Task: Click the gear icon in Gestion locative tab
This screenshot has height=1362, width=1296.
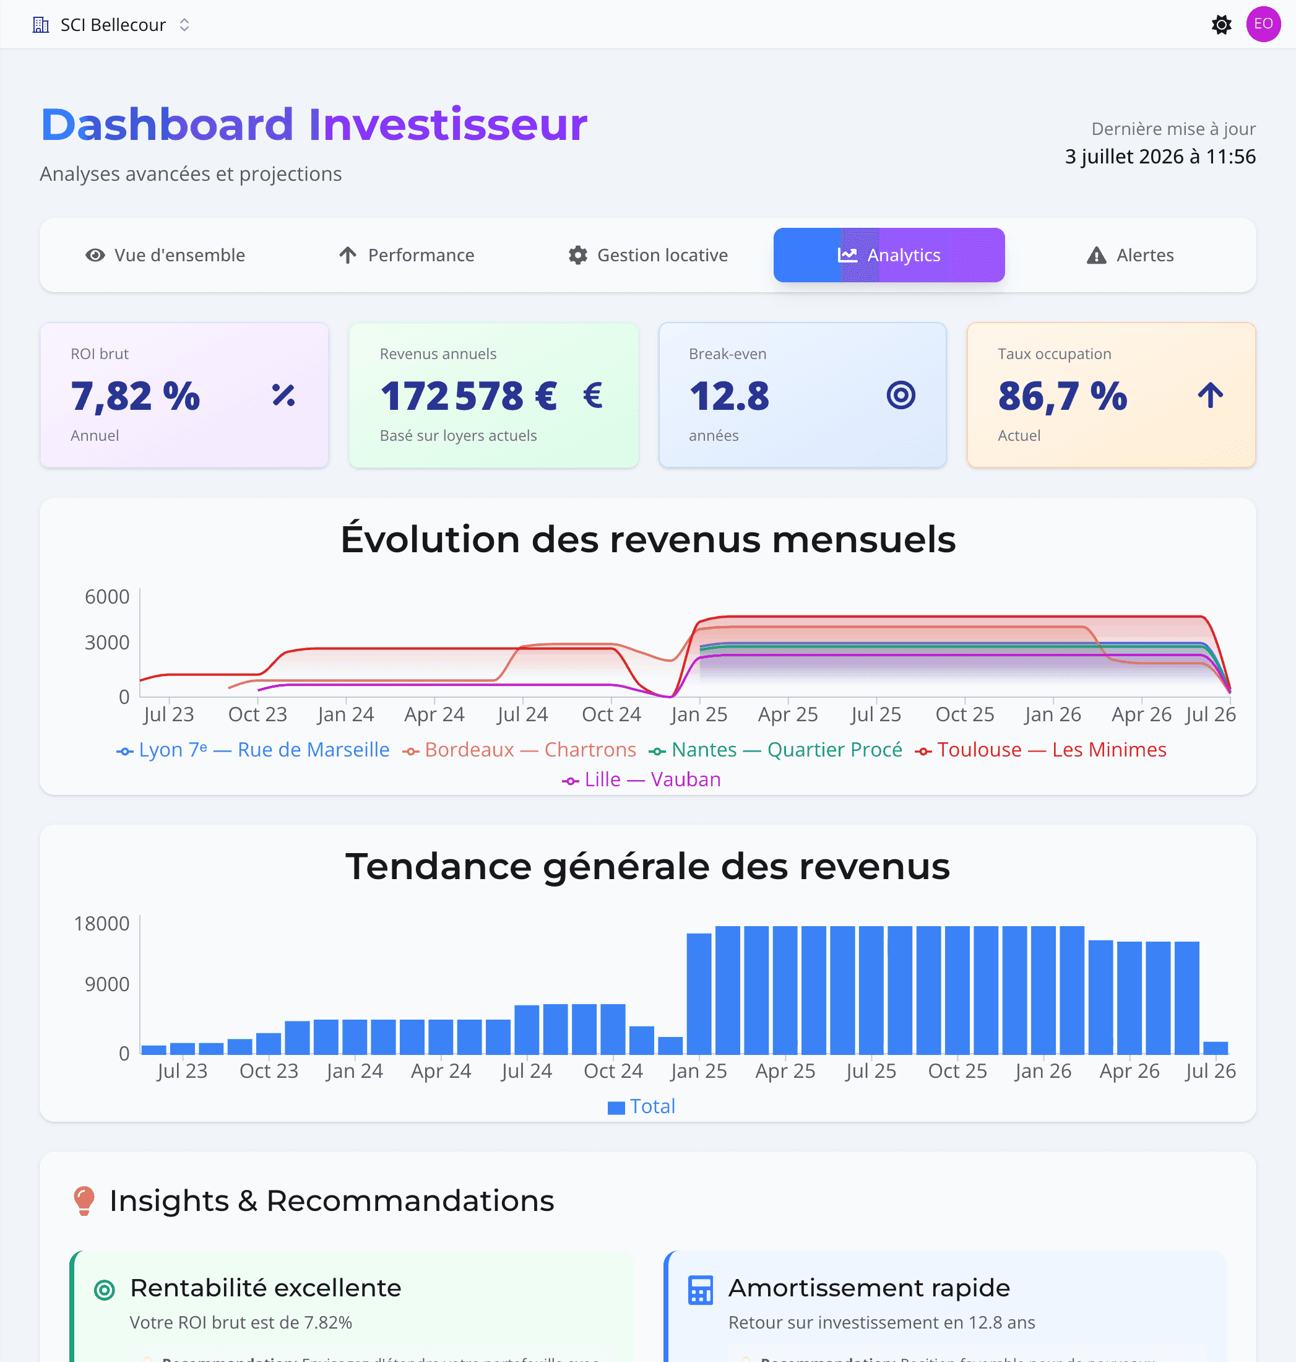Action: tap(578, 255)
